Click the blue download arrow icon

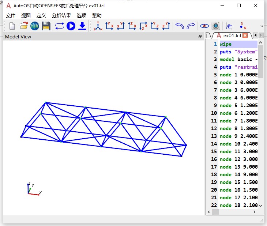point(82,26)
